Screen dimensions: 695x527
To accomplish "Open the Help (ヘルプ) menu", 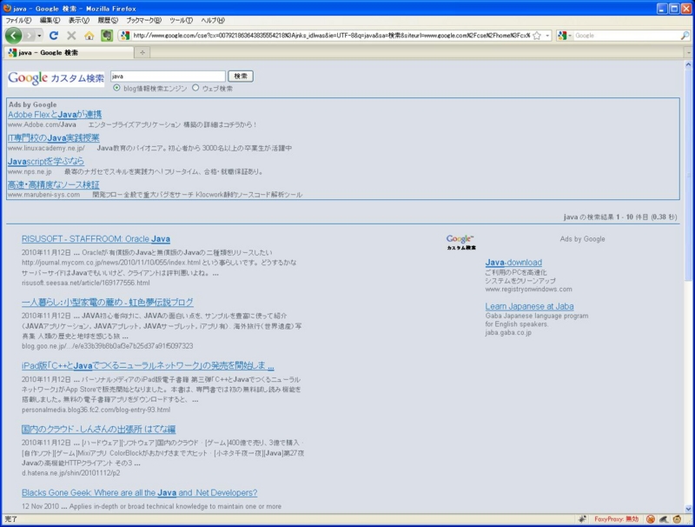I will pos(213,20).
